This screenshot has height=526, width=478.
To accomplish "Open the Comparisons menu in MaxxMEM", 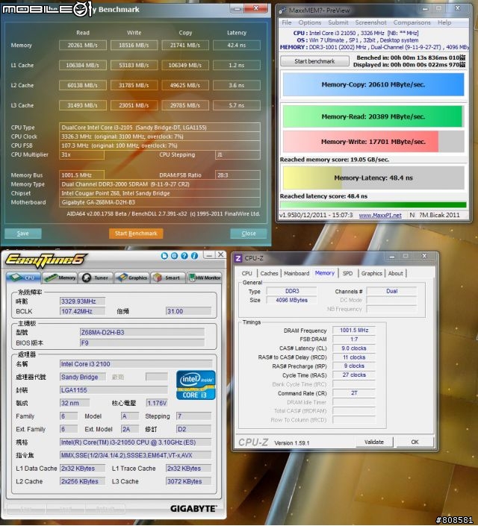I will point(412,22).
